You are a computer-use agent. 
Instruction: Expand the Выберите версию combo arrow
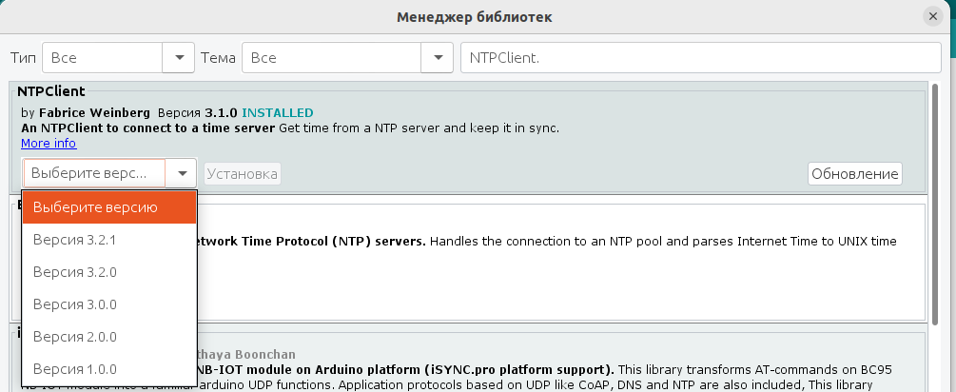181,173
